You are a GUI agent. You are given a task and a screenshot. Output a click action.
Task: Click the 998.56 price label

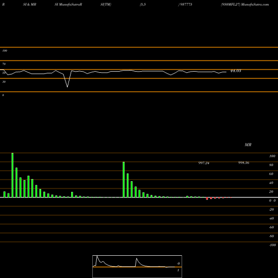(244, 163)
